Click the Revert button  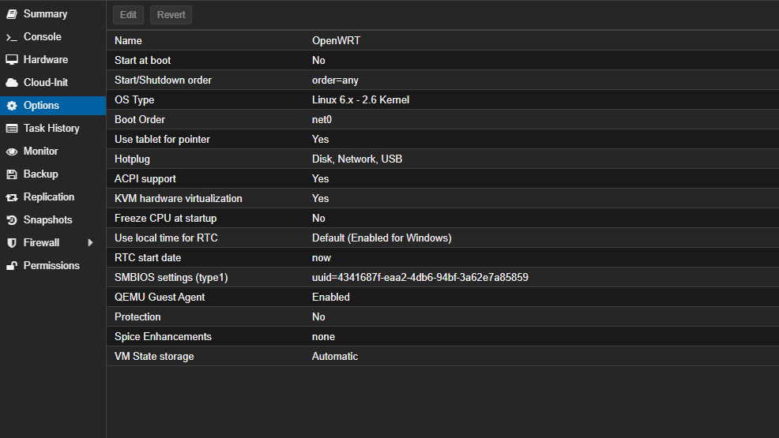pos(171,15)
